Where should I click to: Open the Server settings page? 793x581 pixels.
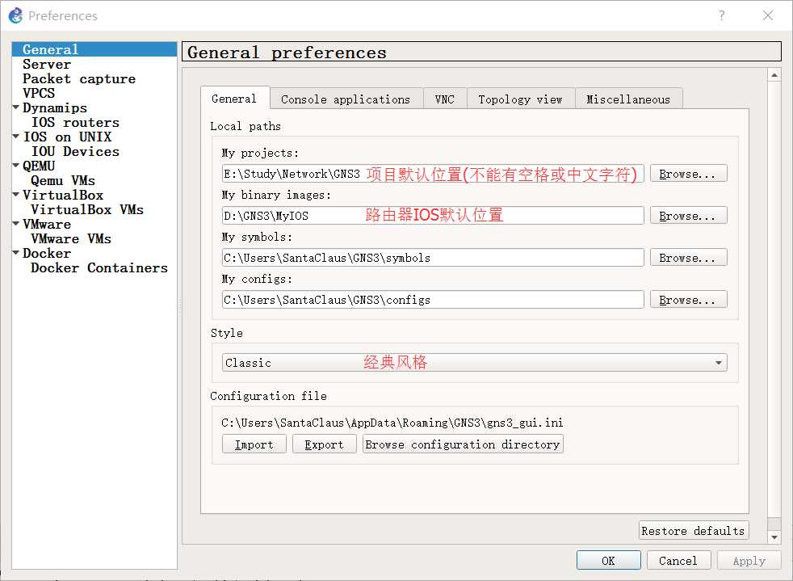(x=47, y=65)
